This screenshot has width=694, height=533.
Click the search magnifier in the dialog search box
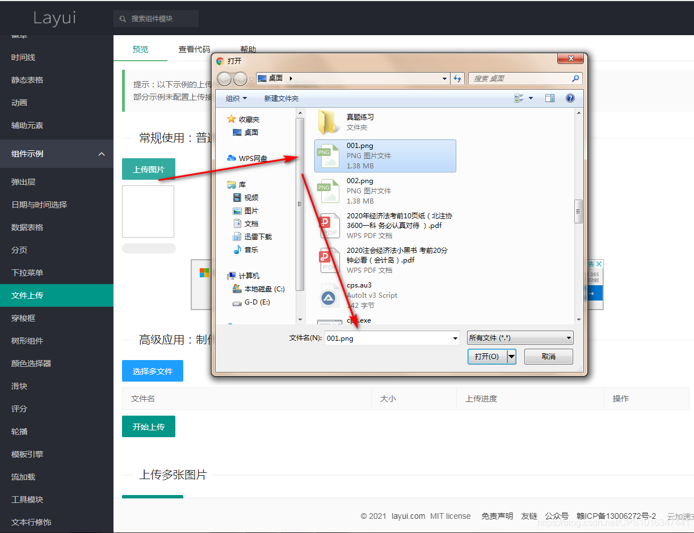(x=576, y=79)
